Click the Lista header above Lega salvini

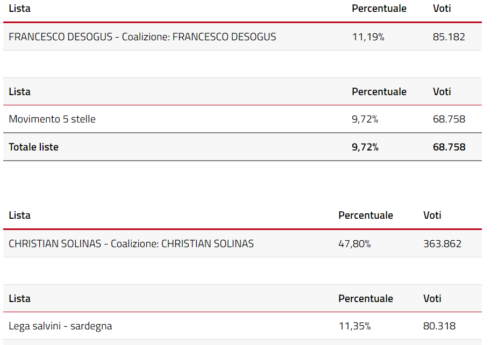(x=19, y=299)
